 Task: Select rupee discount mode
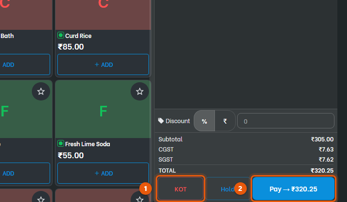point(225,121)
